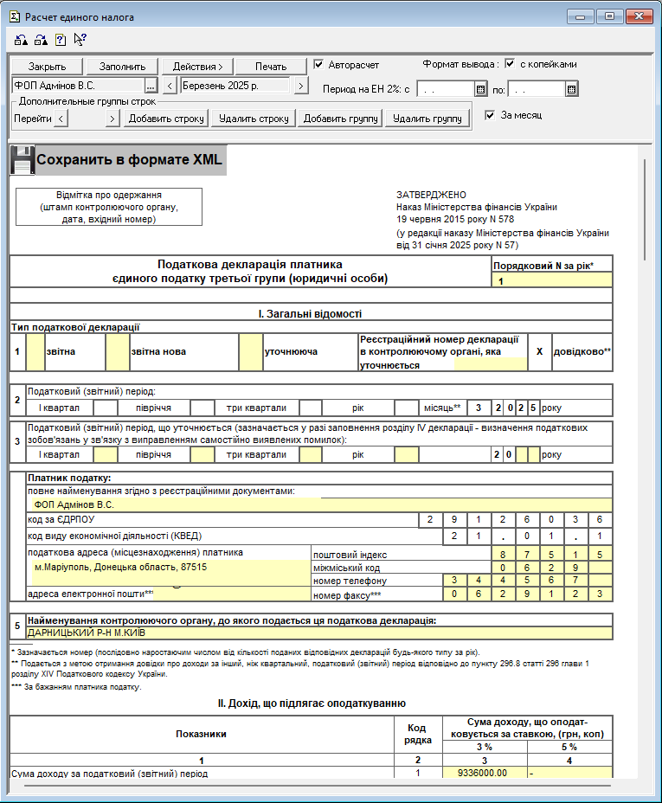The width and height of the screenshot is (662, 803).
Task: Select the first digit cell '0' of 'міжміський код'
Action: (503, 568)
